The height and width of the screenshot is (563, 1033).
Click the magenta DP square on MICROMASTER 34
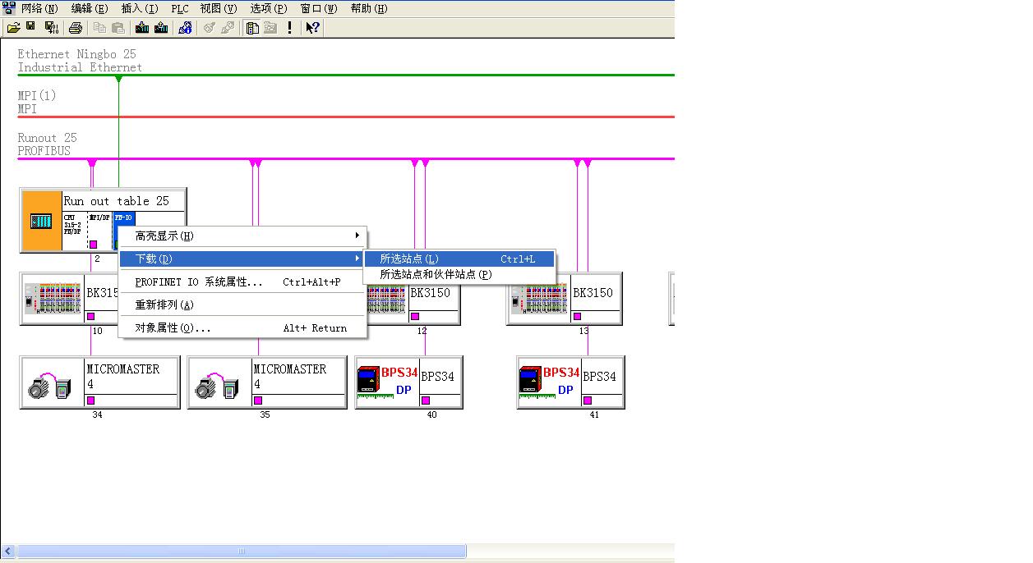point(90,401)
